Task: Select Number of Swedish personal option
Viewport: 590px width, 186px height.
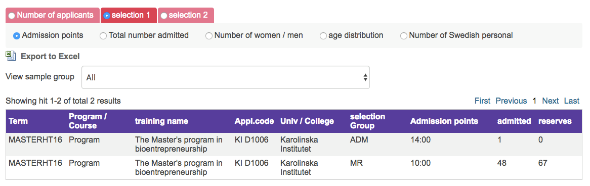Action: [456, 36]
